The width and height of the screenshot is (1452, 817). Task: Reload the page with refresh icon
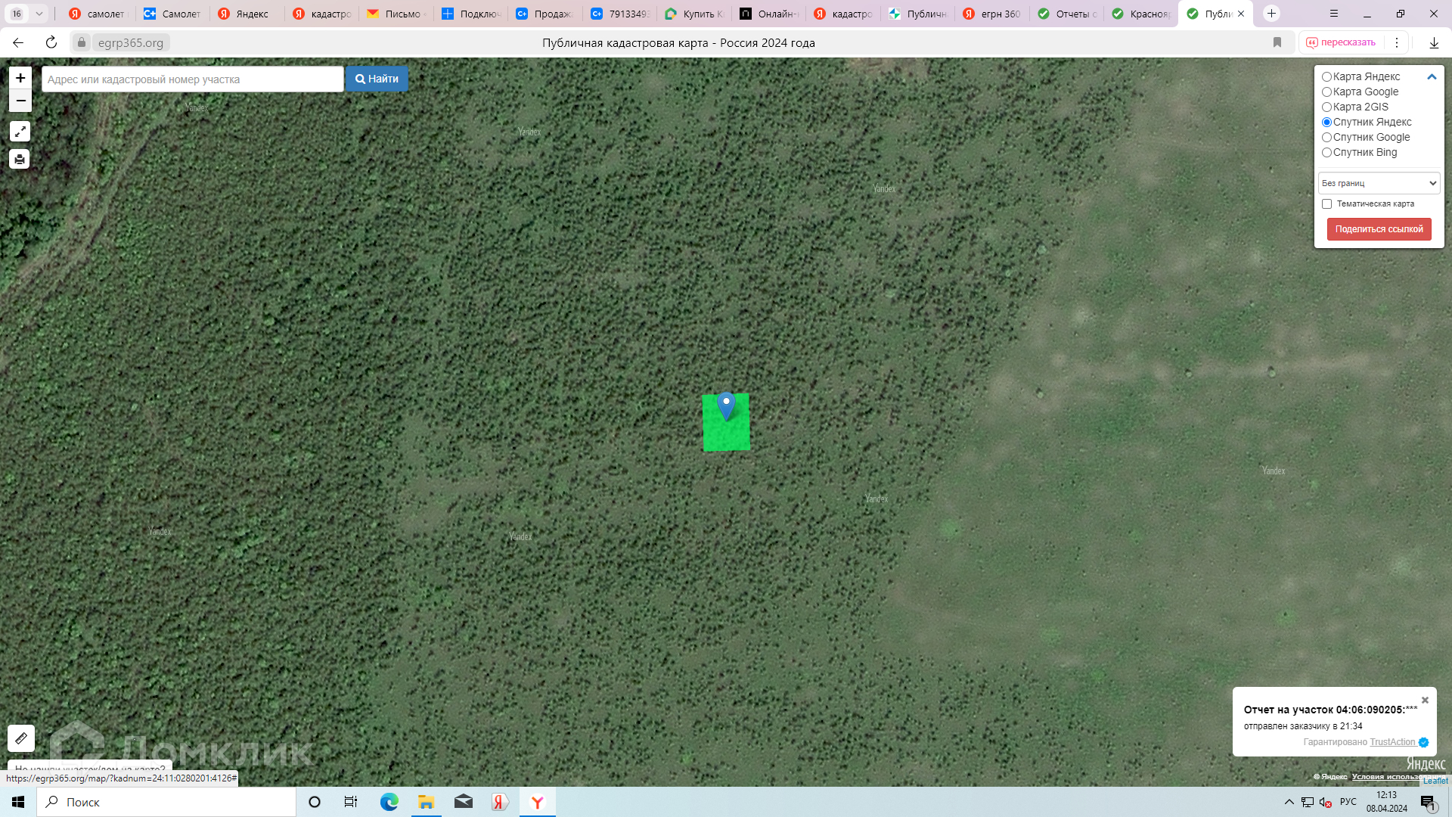tap(51, 42)
